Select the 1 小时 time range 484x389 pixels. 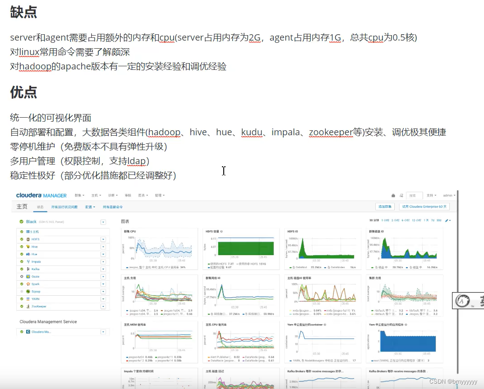point(385,220)
